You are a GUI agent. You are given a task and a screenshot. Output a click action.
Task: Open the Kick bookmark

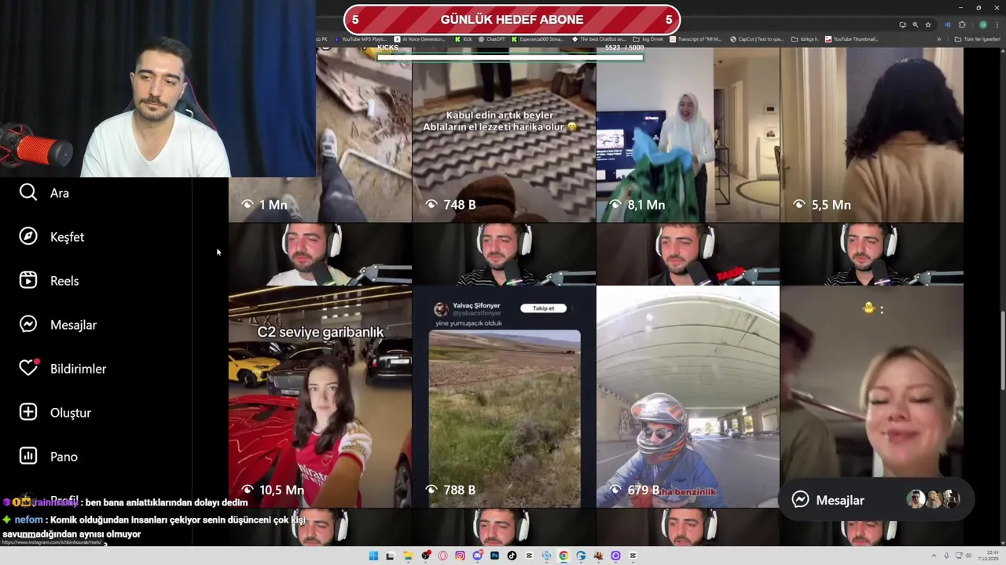pos(463,39)
